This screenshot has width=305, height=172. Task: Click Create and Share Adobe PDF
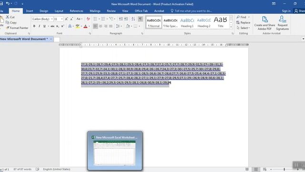pyautogui.click(x=264, y=23)
